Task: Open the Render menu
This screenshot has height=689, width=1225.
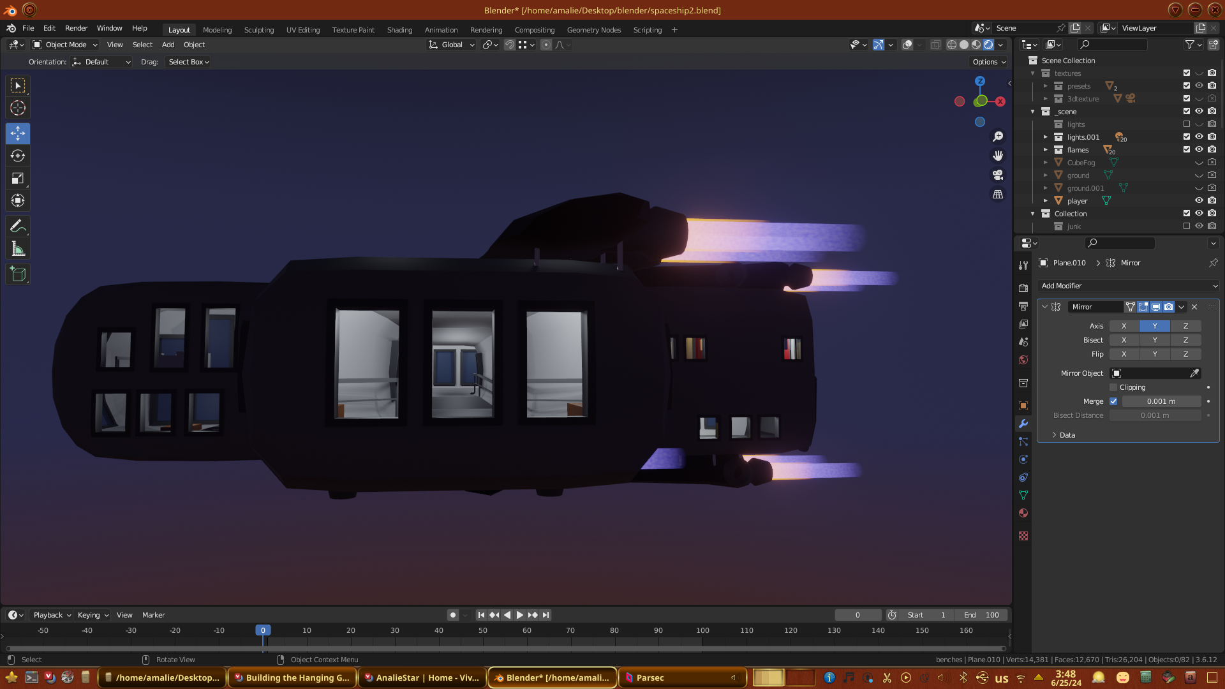Action: coord(76,28)
